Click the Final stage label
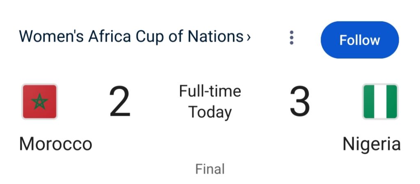420x184 pixels. [x=210, y=169]
